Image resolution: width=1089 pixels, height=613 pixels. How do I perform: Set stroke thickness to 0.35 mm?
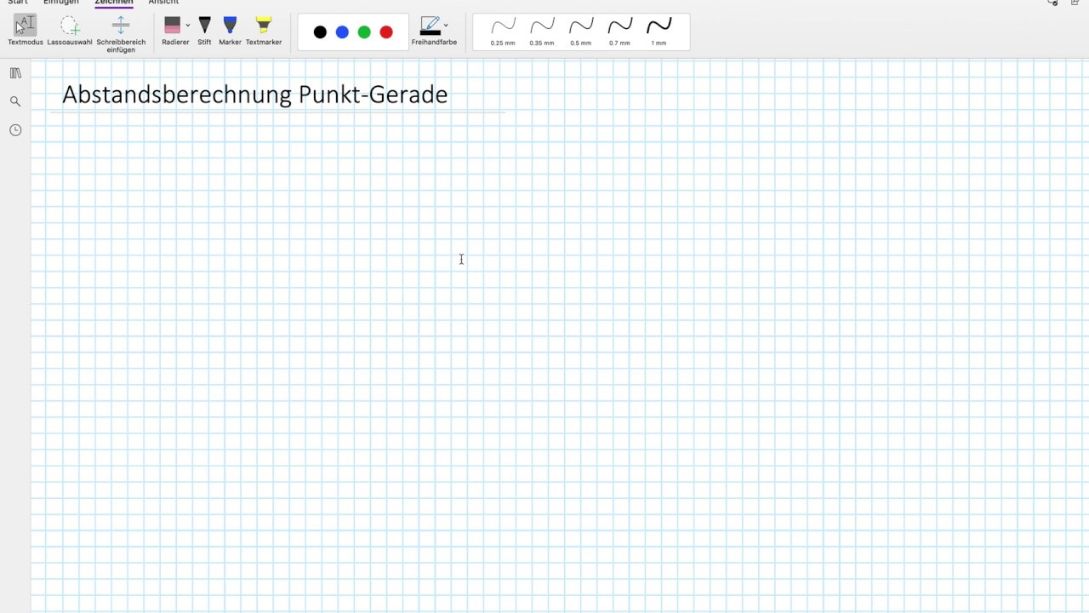(x=542, y=32)
